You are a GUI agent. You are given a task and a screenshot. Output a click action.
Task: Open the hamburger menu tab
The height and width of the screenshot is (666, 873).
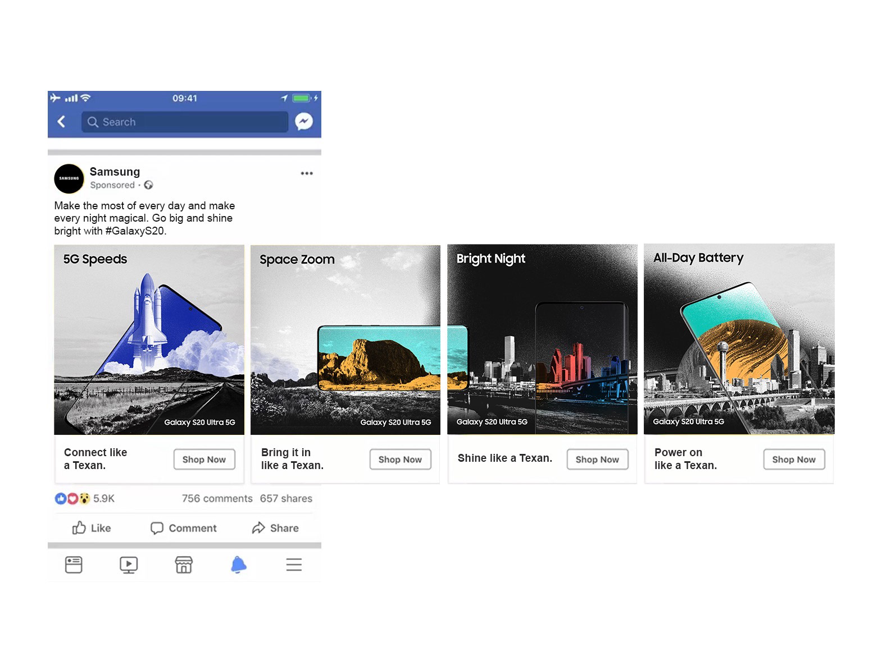point(294,564)
